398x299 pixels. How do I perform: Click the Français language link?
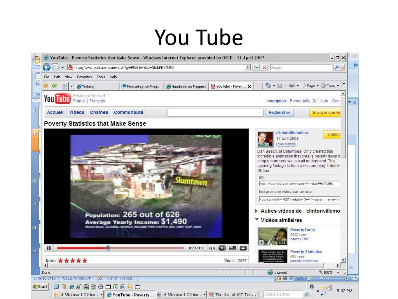point(97,101)
